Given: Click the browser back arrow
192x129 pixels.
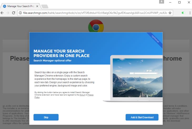Looking at the screenshot, I should pyautogui.click(x=2, y=13).
